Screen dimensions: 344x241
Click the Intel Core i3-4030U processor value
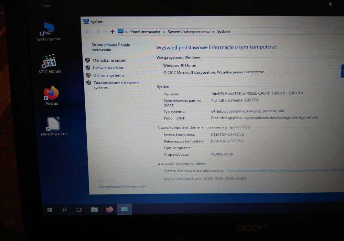[x=257, y=93]
